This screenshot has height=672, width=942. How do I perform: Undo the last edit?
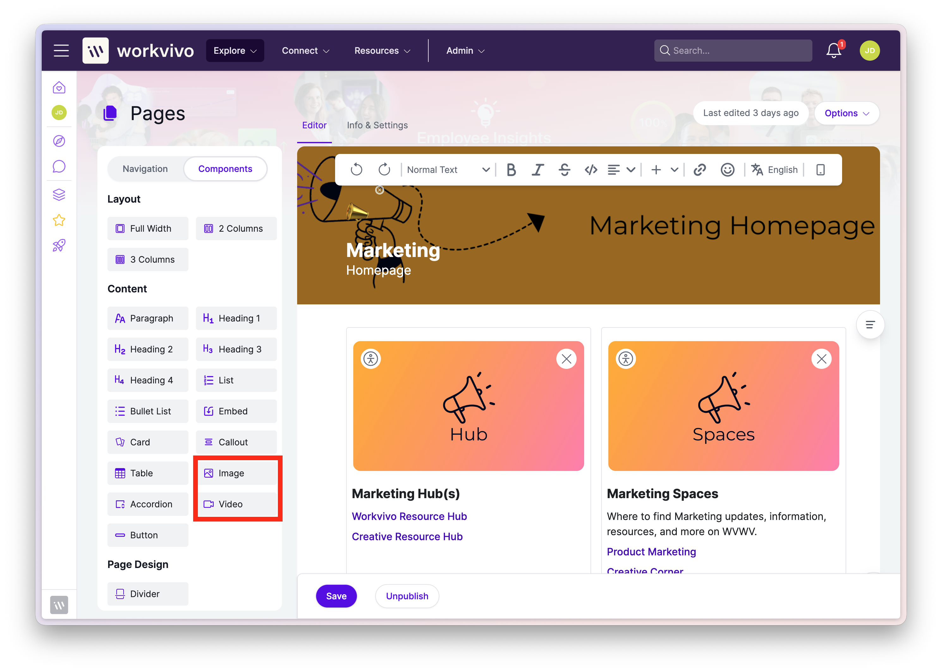coord(356,170)
